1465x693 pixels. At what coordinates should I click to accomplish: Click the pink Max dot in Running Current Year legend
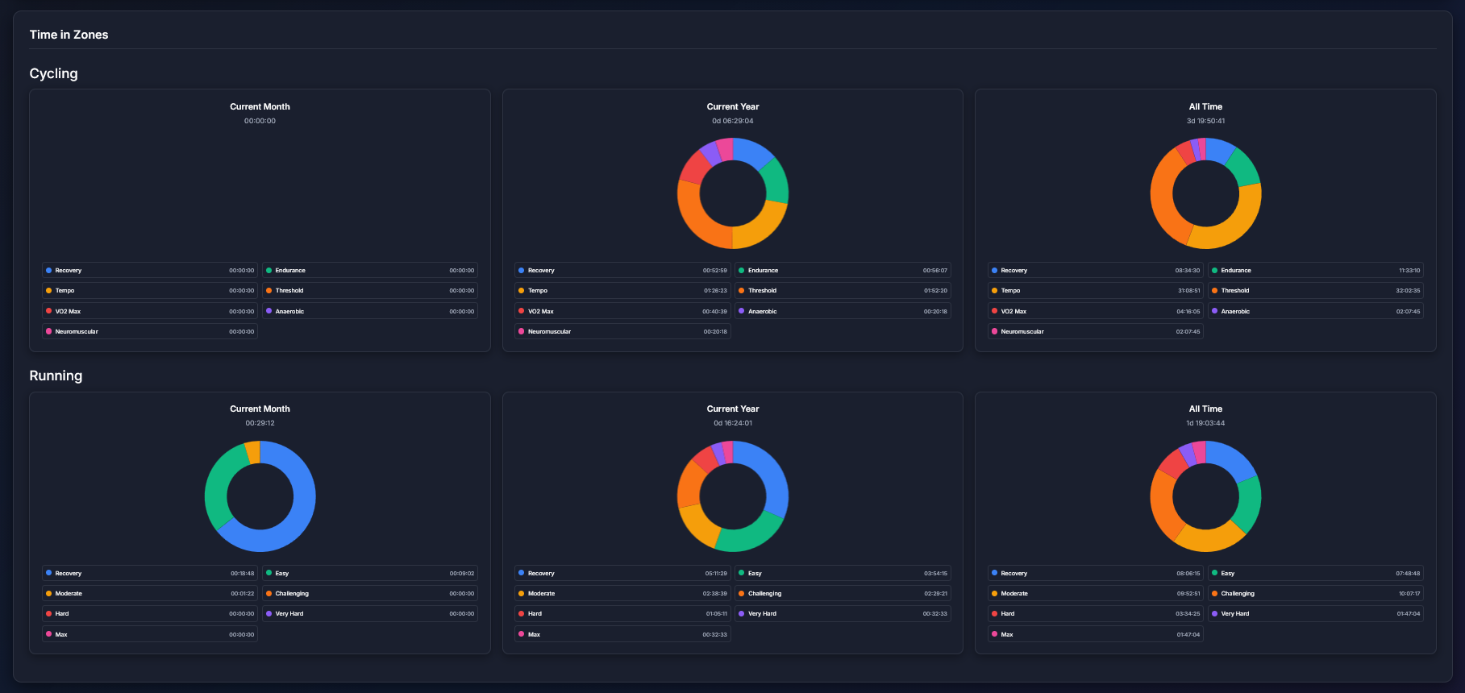pyautogui.click(x=522, y=634)
